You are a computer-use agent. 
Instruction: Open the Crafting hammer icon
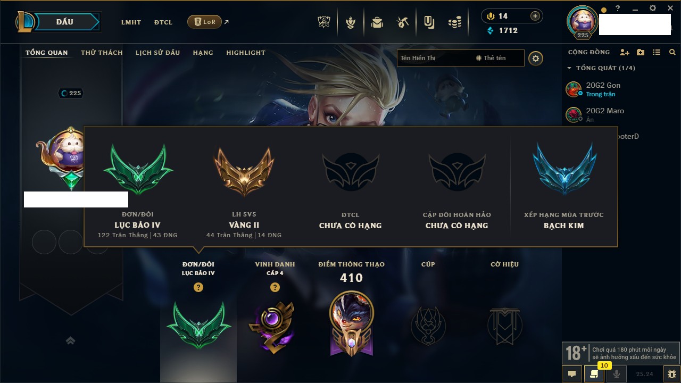point(403,22)
